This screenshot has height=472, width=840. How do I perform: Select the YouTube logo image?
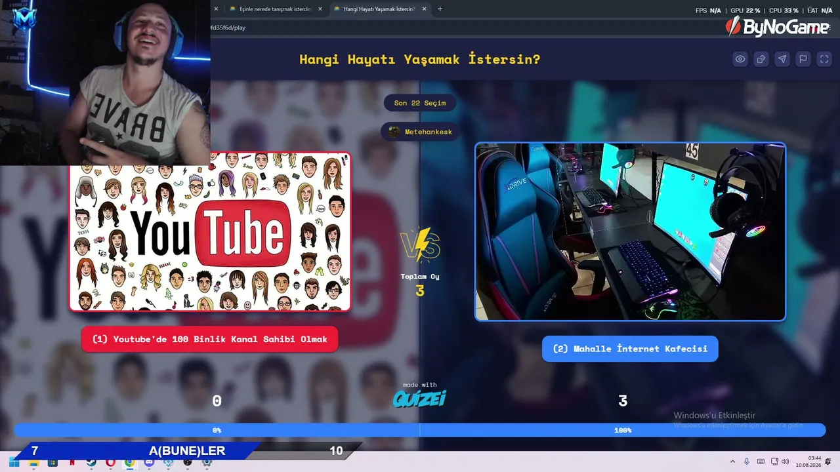210,231
